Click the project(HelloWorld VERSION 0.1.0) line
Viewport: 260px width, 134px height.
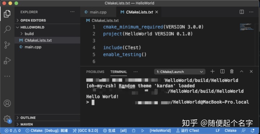coord(148,34)
